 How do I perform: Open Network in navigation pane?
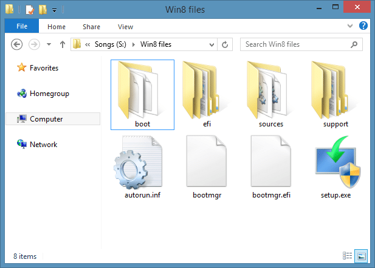pos(37,145)
